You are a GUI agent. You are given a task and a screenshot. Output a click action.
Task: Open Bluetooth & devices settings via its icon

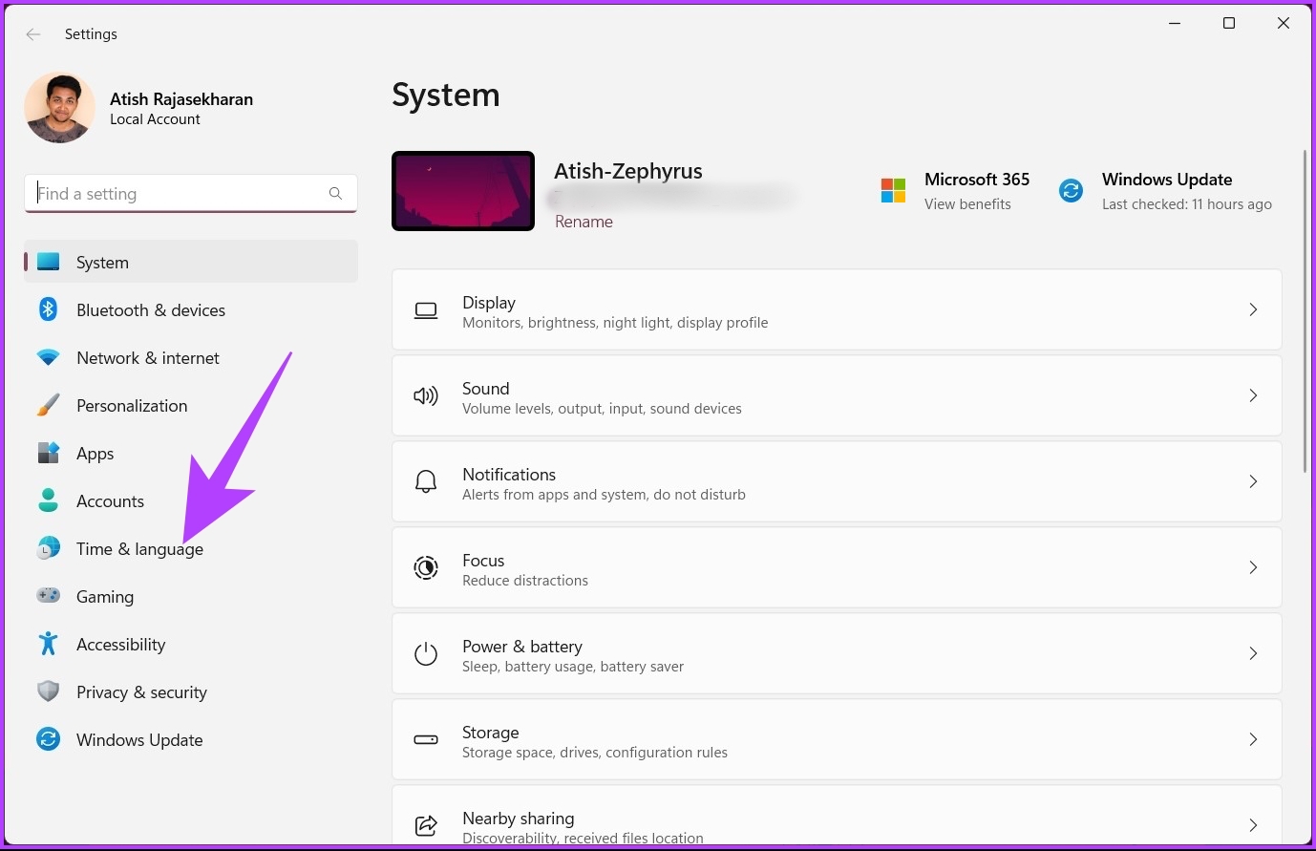tap(48, 309)
